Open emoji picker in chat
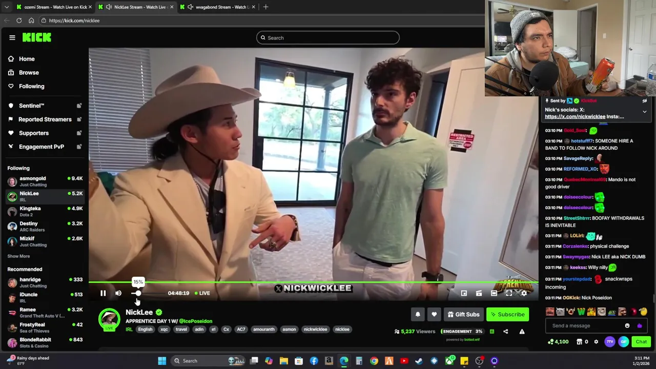Image resolution: width=656 pixels, height=369 pixels. 627,325
